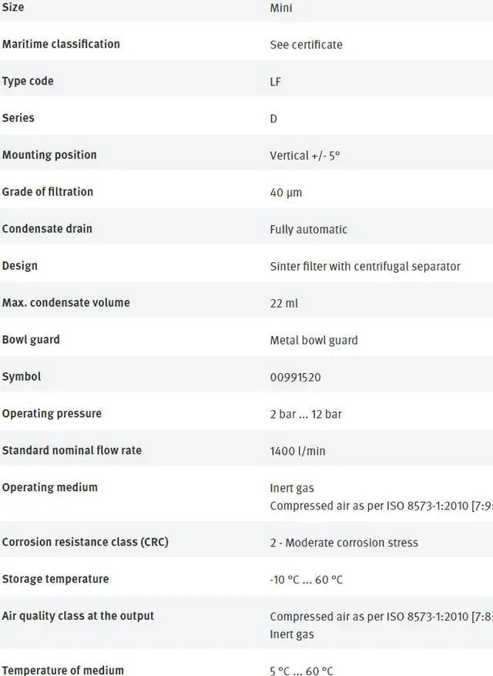The width and height of the screenshot is (493, 676).
Task: Click the Size row value Mini
Action: [x=281, y=8]
